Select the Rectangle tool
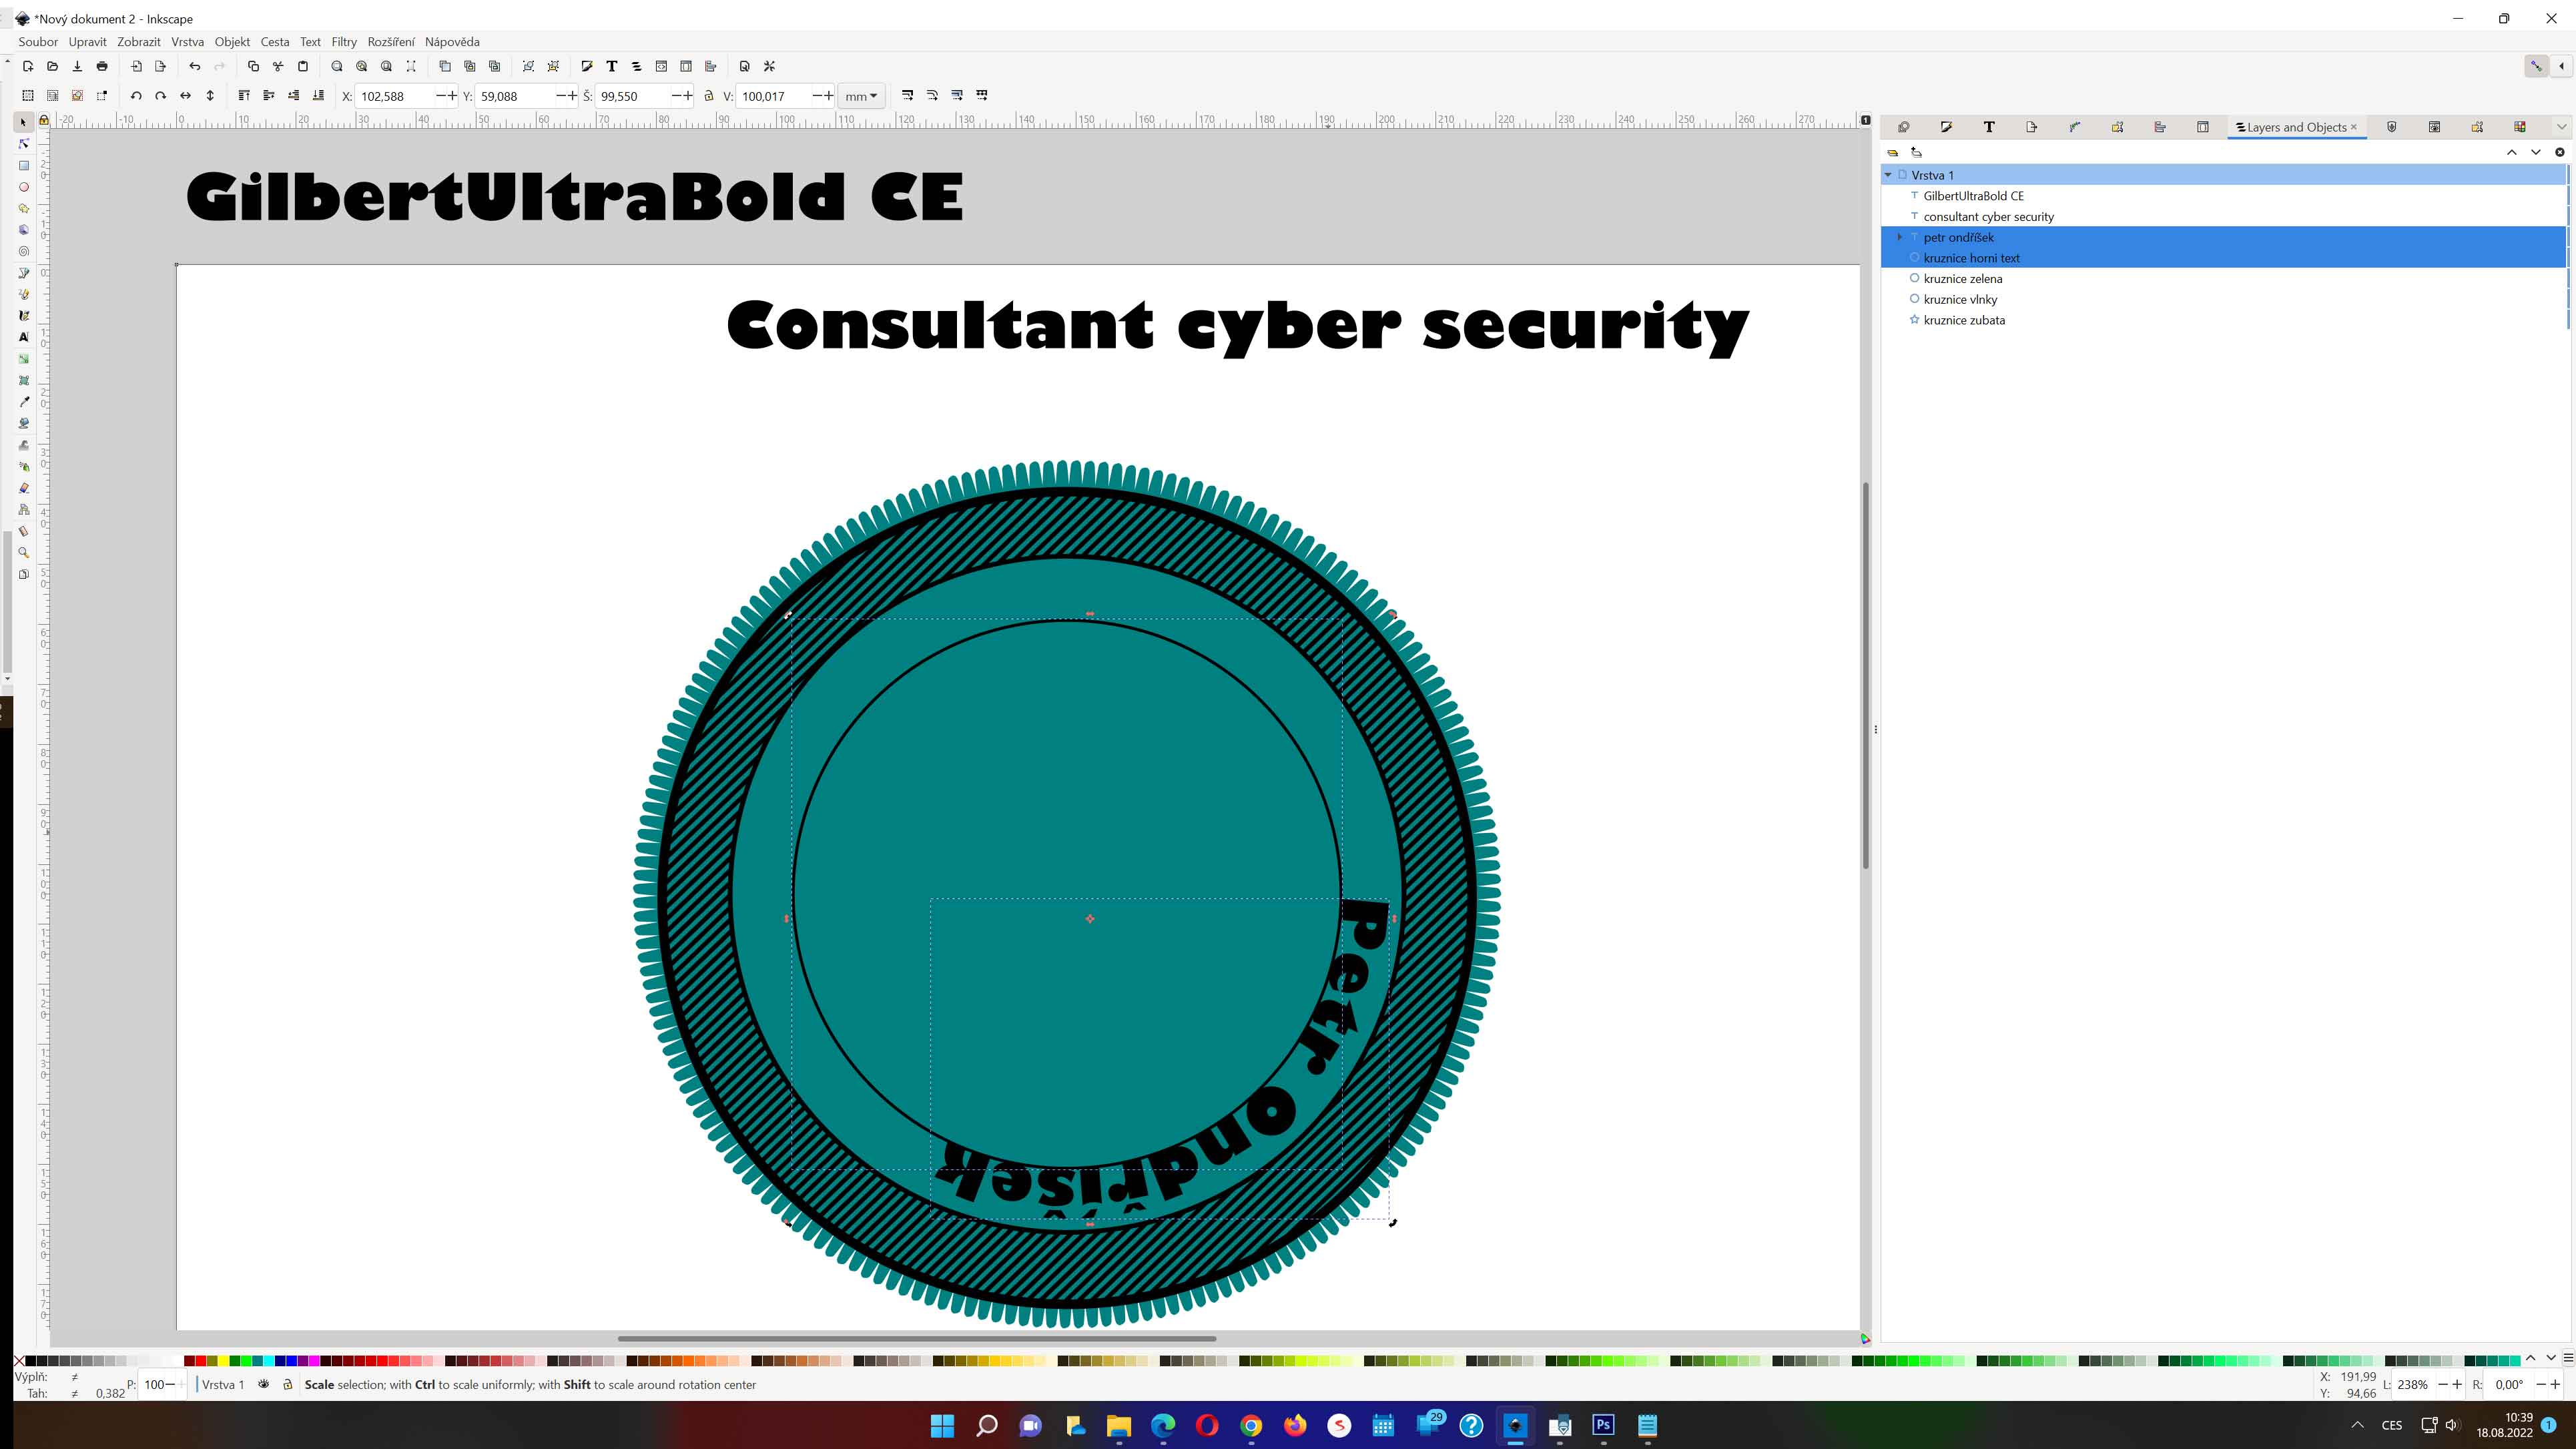This screenshot has width=2576, height=1449. [24, 166]
